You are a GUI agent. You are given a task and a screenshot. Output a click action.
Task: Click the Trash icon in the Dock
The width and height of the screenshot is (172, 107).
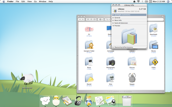point(127,101)
